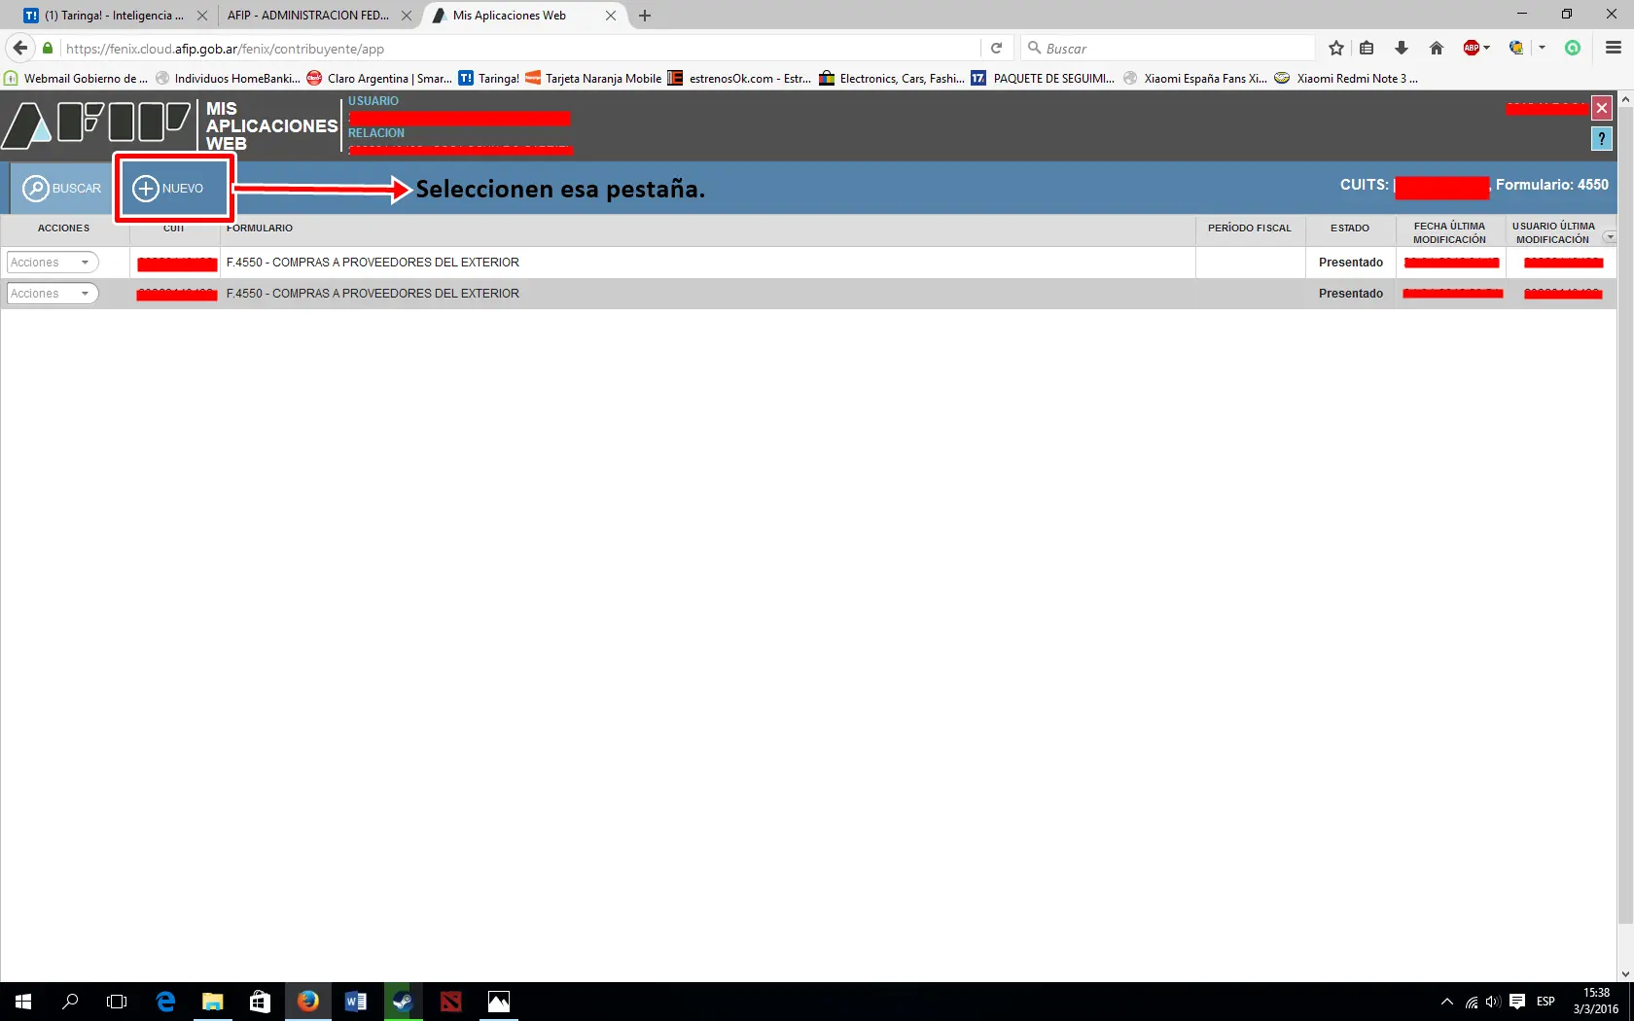
Task: Select the NUEVO tab
Action: click(x=169, y=188)
